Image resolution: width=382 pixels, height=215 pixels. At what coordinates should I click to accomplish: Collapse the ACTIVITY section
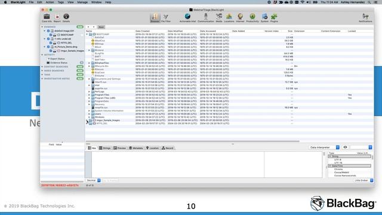pyautogui.click(x=42, y=55)
